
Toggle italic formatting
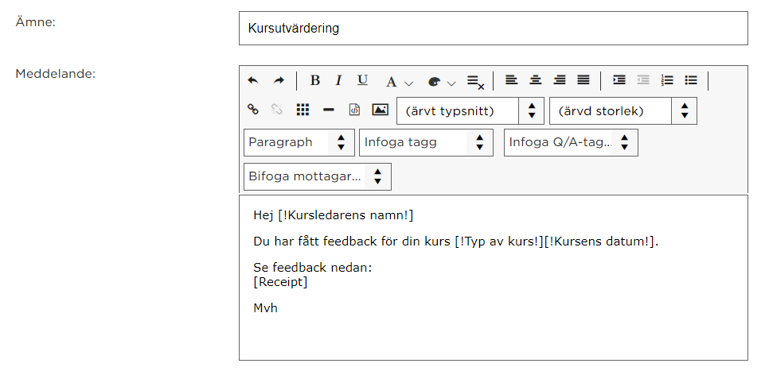coord(338,80)
